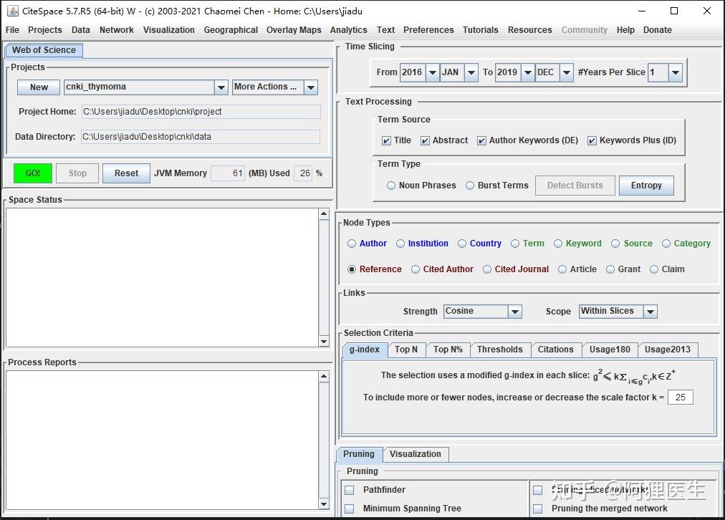The width and height of the screenshot is (725, 520).
Task: Toggle Author Keywords (DE) checkbox
Action: tap(481, 140)
